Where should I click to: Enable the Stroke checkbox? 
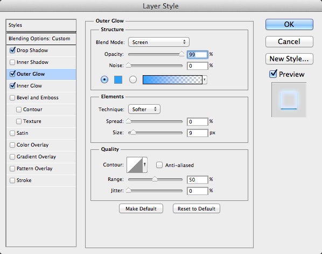(12, 180)
